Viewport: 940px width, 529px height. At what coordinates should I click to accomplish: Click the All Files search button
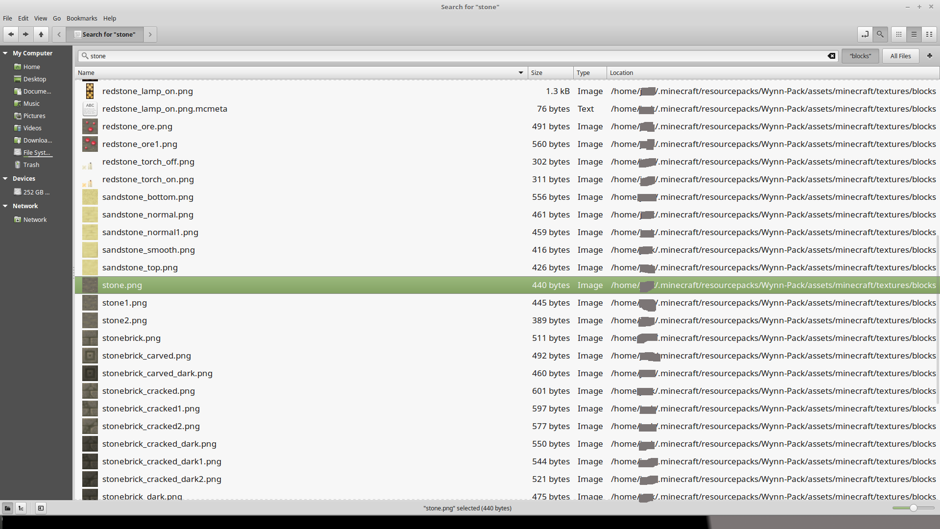(900, 56)
